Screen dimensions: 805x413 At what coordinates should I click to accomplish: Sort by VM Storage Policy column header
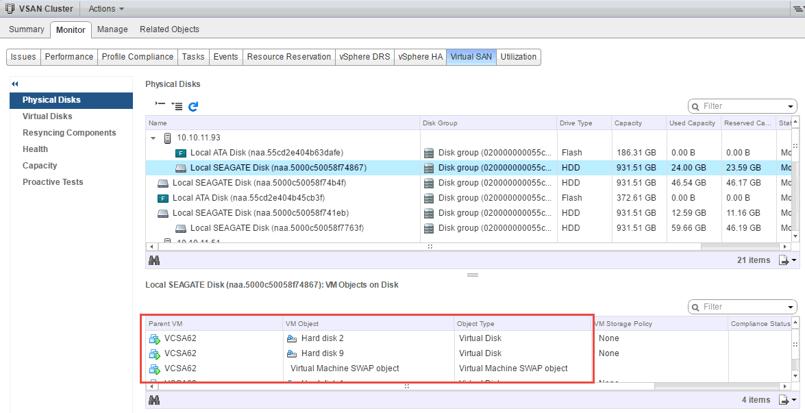[x=660, y=324]
